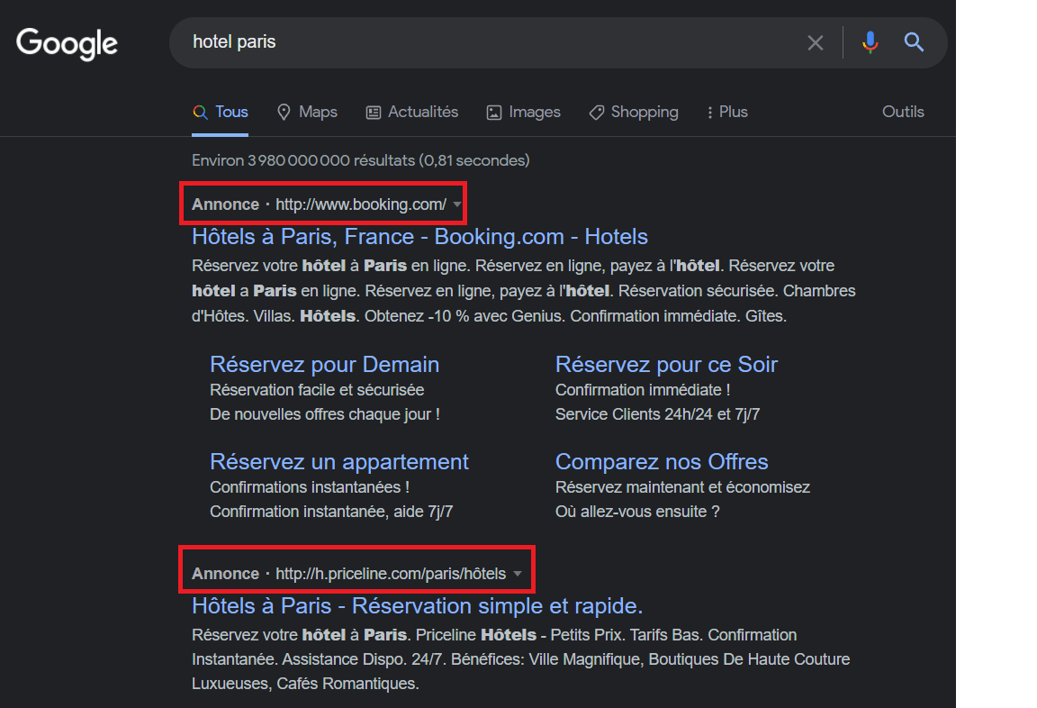Click the Google logo
Image resolution: width=1037 pixels, height=708 pixels.
tap(67, 43)
